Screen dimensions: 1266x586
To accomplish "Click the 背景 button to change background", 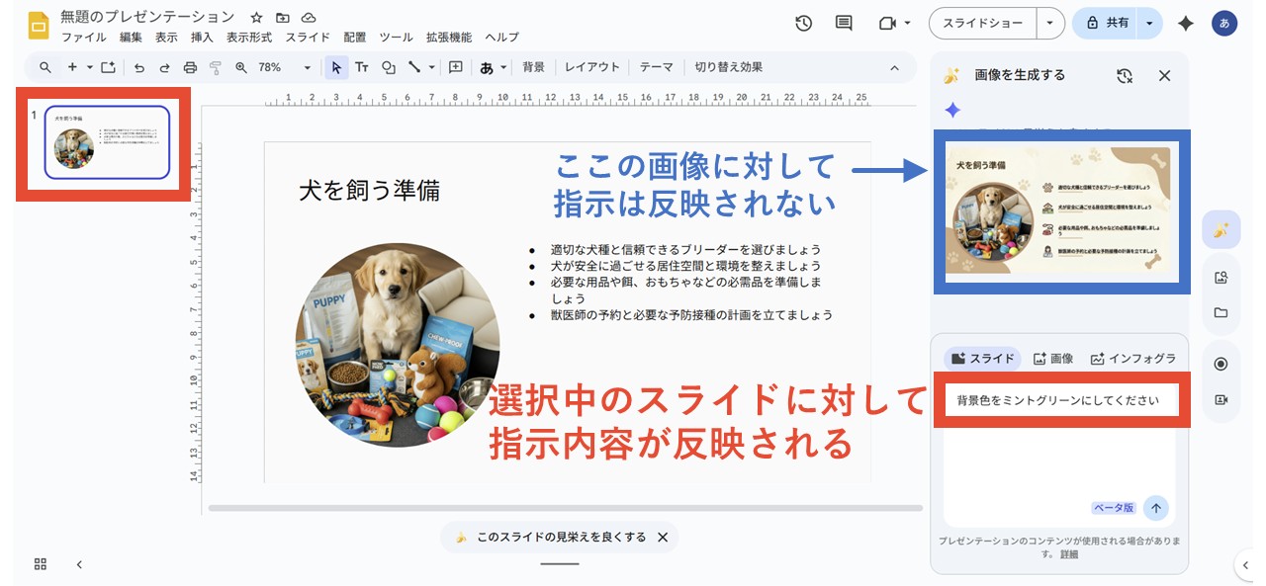I will (533, 67).
